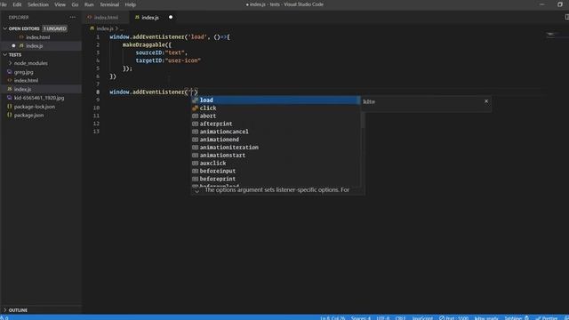Image resolution: width=569 pixels, height=320 pixels.
Task: Open index.html under Open Editors
Action: 37,37
